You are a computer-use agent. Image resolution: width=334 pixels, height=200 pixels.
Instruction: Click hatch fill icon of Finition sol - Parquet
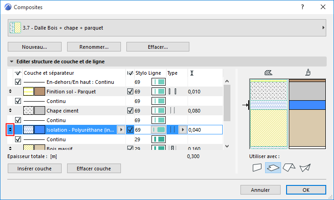(x=28, y=92)
